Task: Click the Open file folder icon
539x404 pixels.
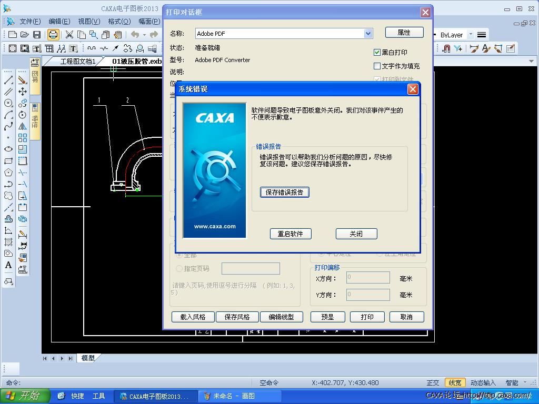Action: (x=24, y=34)
